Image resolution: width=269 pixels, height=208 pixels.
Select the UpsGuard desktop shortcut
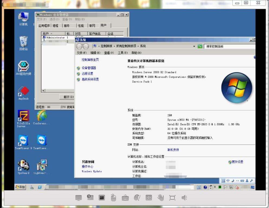[x=24, y=167]
